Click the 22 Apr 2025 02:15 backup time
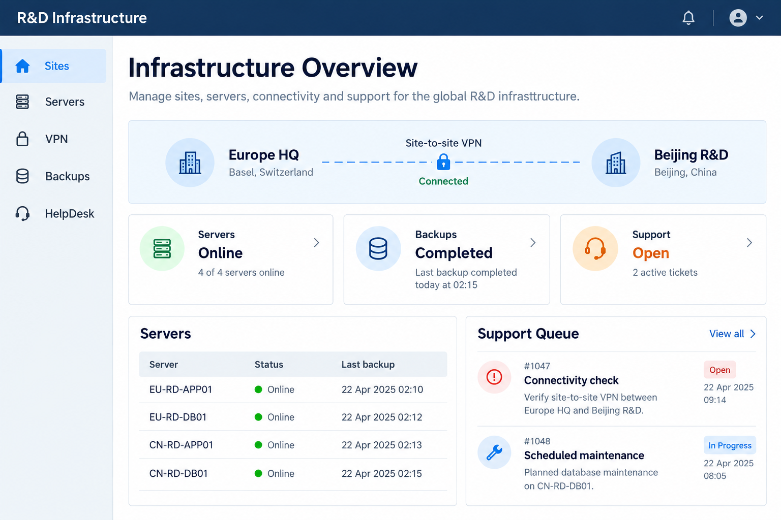The image size is (781, 520). pos(382,473)
